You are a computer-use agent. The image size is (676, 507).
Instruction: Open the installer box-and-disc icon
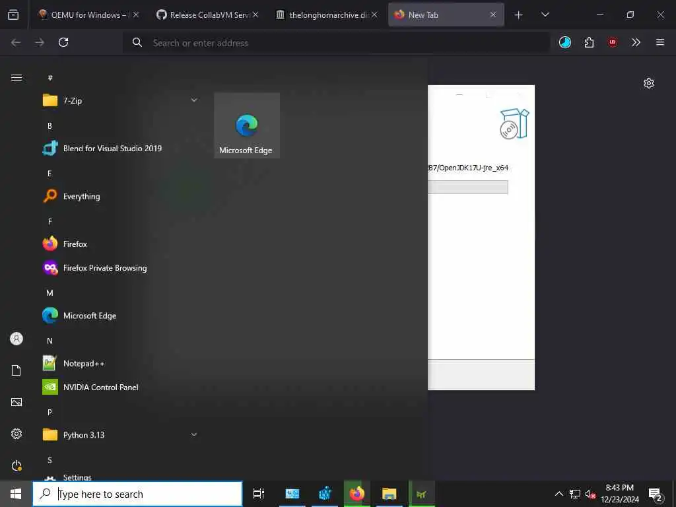[x=514, y=123]
